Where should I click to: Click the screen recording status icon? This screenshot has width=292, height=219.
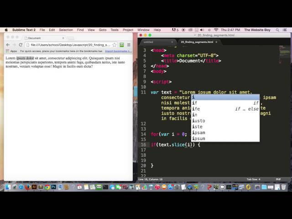pos(183,30)
